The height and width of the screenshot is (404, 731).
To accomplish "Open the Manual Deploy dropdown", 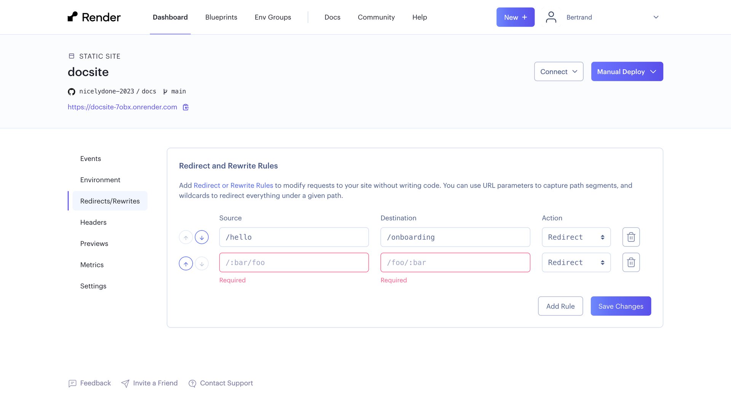I will coord(627,72).
